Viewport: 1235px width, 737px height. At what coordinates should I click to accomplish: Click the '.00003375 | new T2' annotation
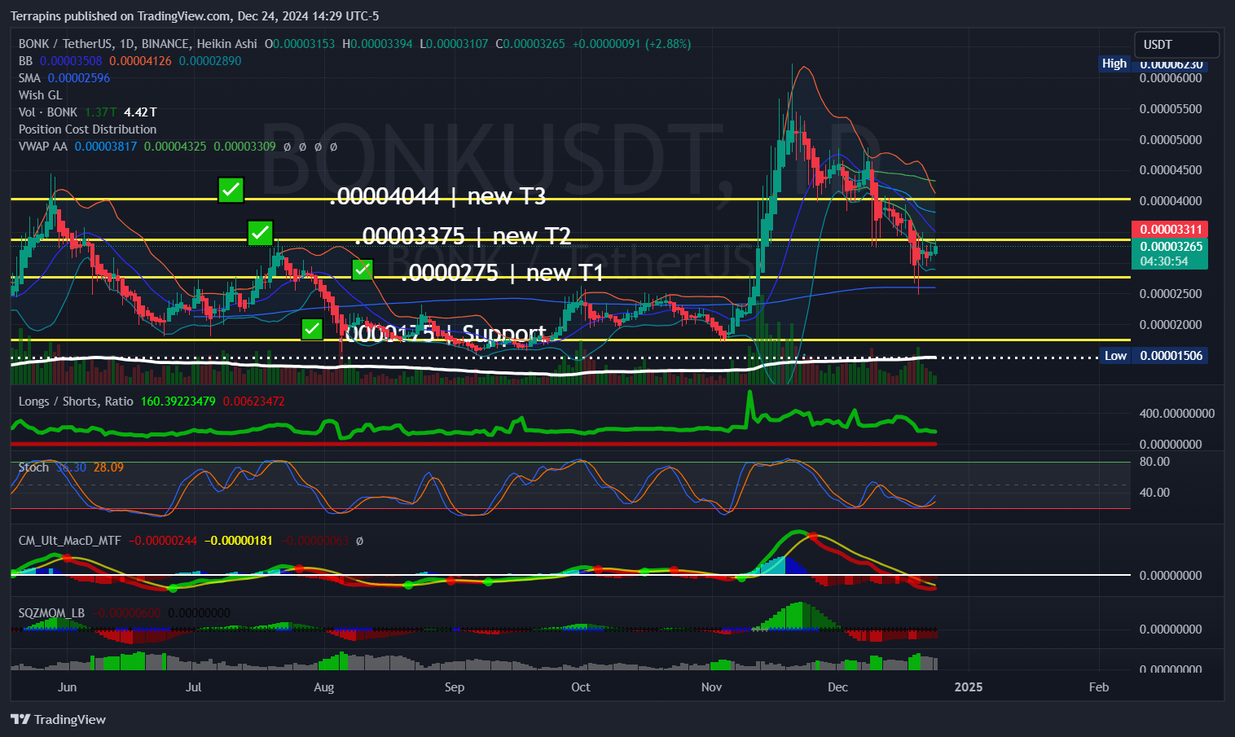(x=463, y=236)
